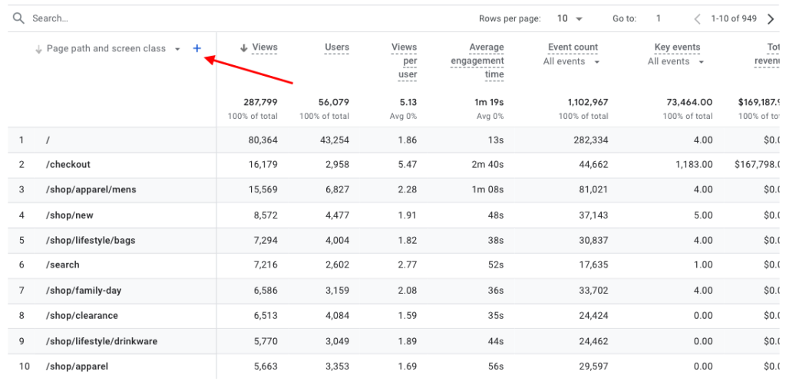Click the Go to page number field

659,18
